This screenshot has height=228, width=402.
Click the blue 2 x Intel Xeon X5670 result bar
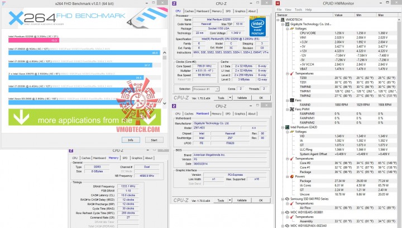tap(76, 78)
